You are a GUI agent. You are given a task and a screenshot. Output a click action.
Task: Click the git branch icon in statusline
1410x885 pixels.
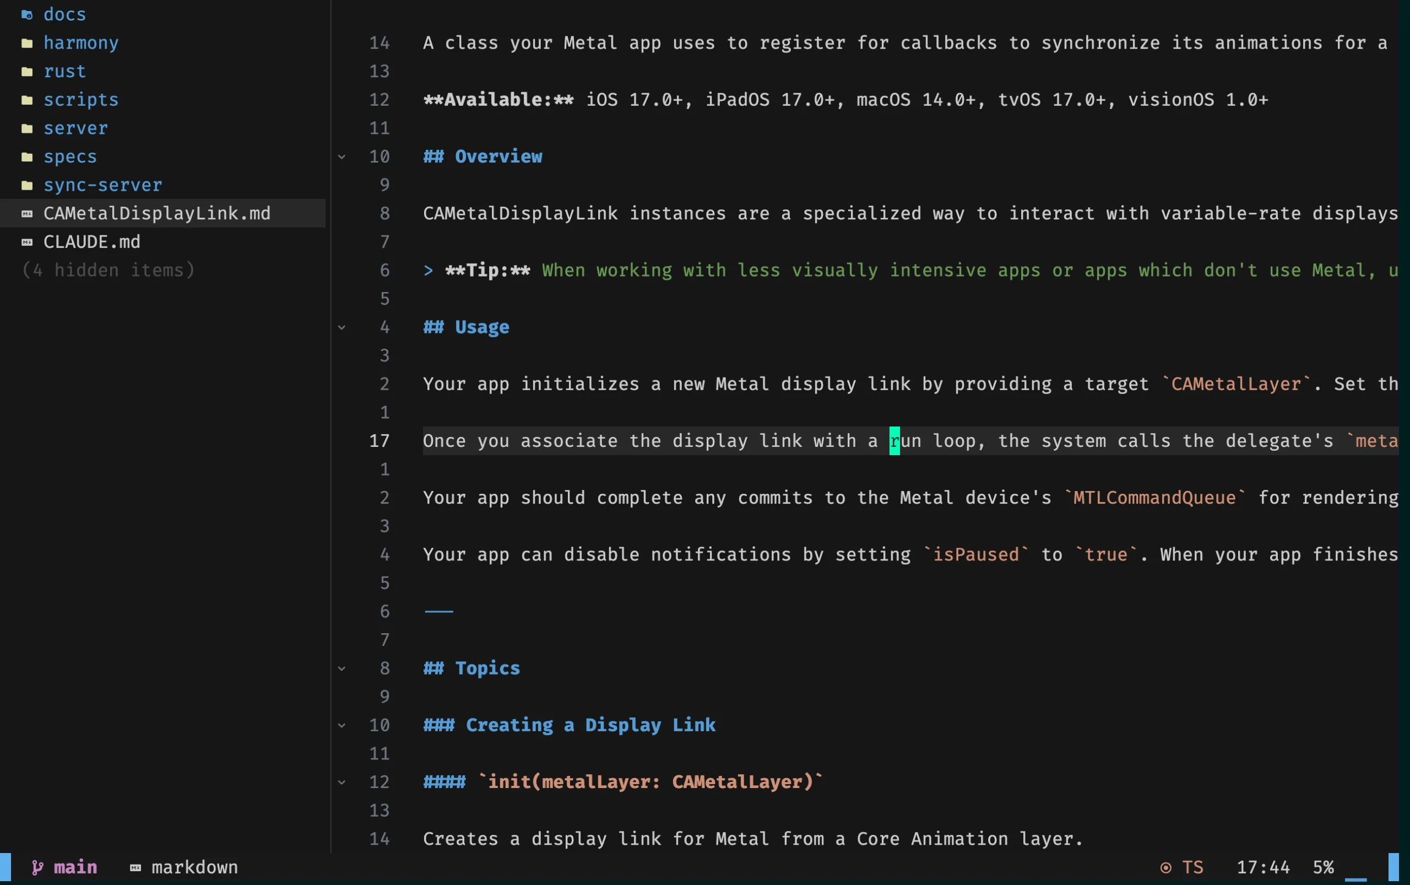37,867
